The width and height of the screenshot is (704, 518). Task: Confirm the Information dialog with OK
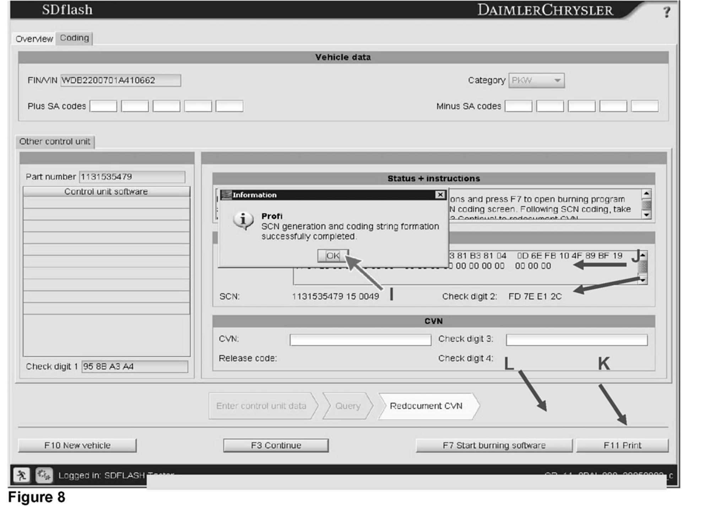point(333,256)
